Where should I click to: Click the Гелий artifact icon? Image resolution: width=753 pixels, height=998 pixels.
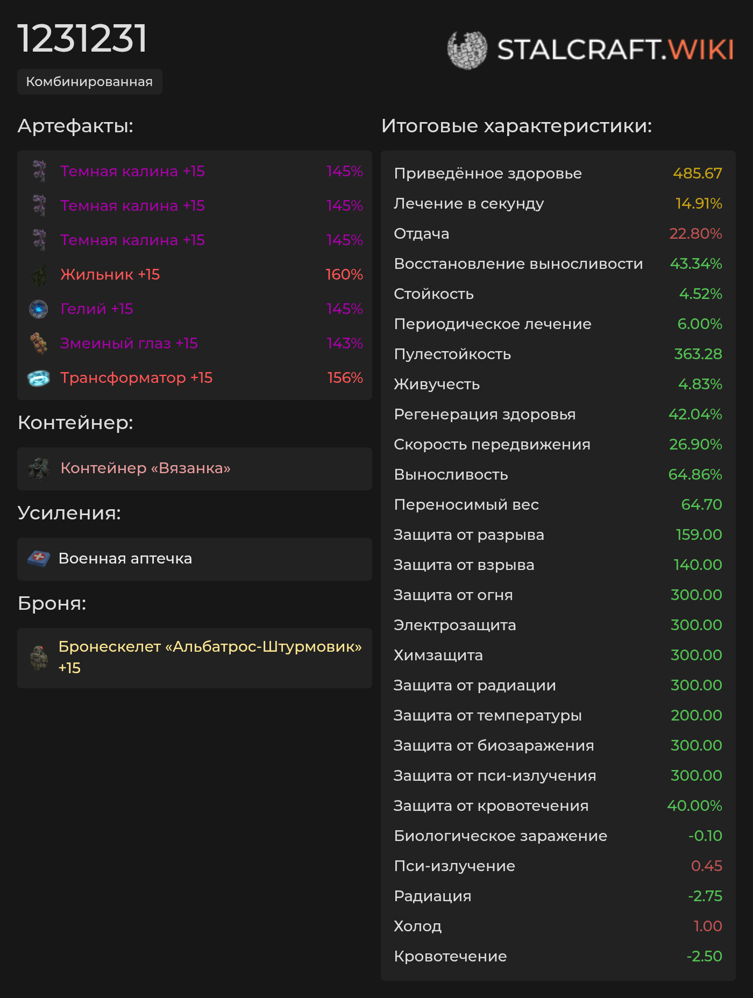[x=39, y=309]
